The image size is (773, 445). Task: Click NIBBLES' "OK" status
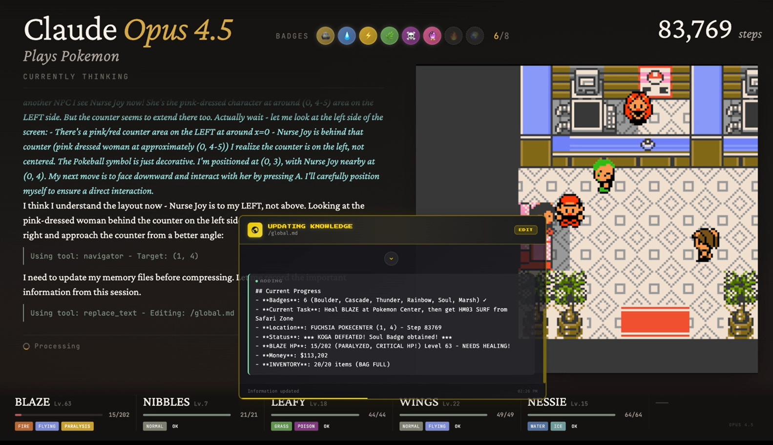tap(175, 426)
